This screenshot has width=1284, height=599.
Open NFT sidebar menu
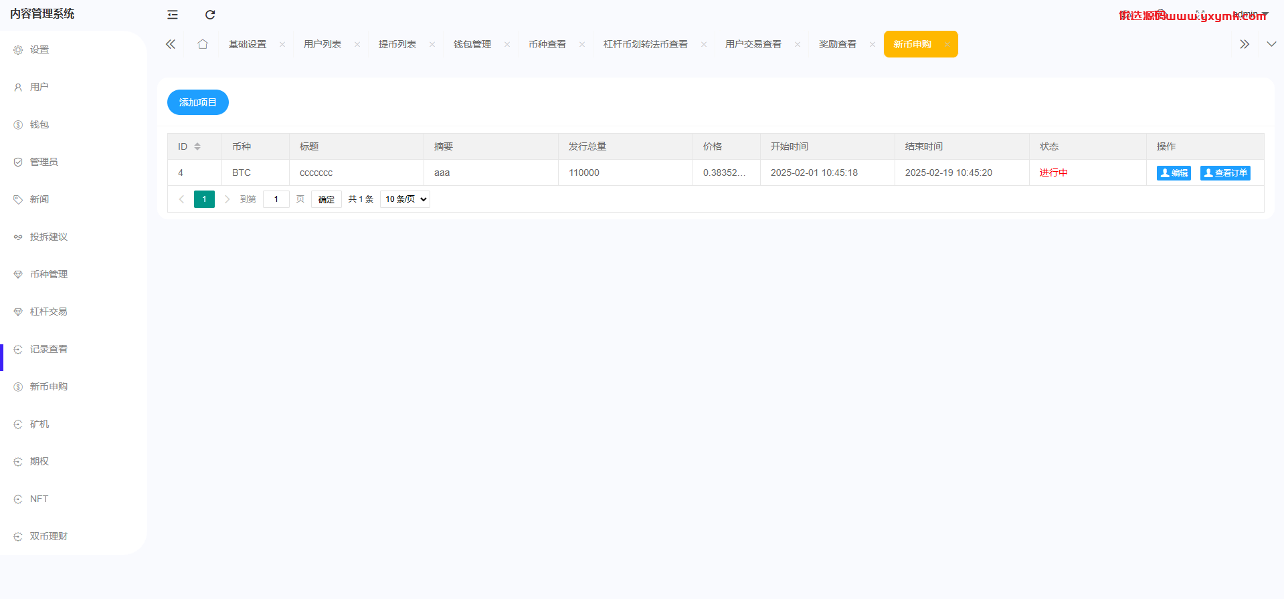[x=39, y=499]
